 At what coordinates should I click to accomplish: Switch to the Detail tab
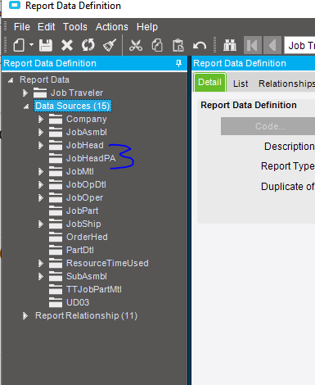pyautogui.click(x=209, y=82)
